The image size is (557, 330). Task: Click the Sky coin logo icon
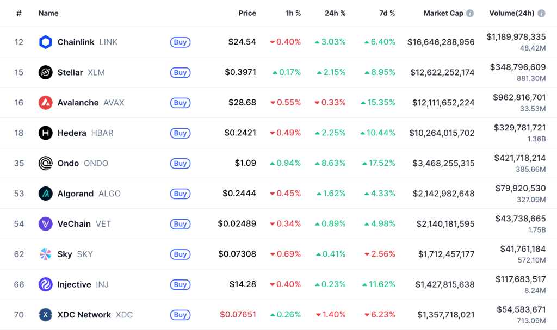(x=46, y=254)
